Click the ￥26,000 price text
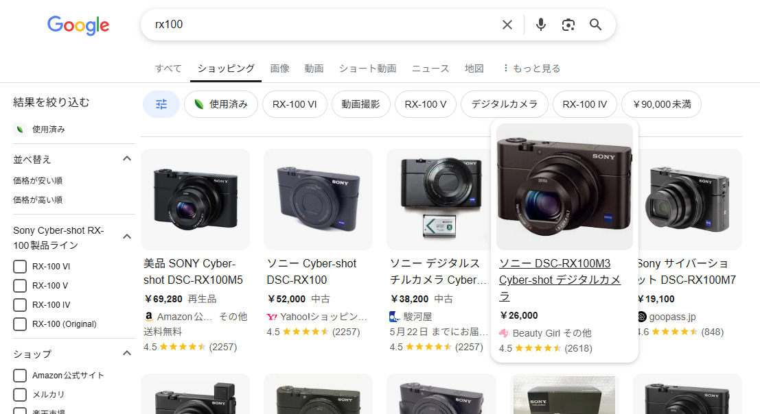Image resolution: width=760 pixels, height=414 pixels. click(x=519, y=315)
